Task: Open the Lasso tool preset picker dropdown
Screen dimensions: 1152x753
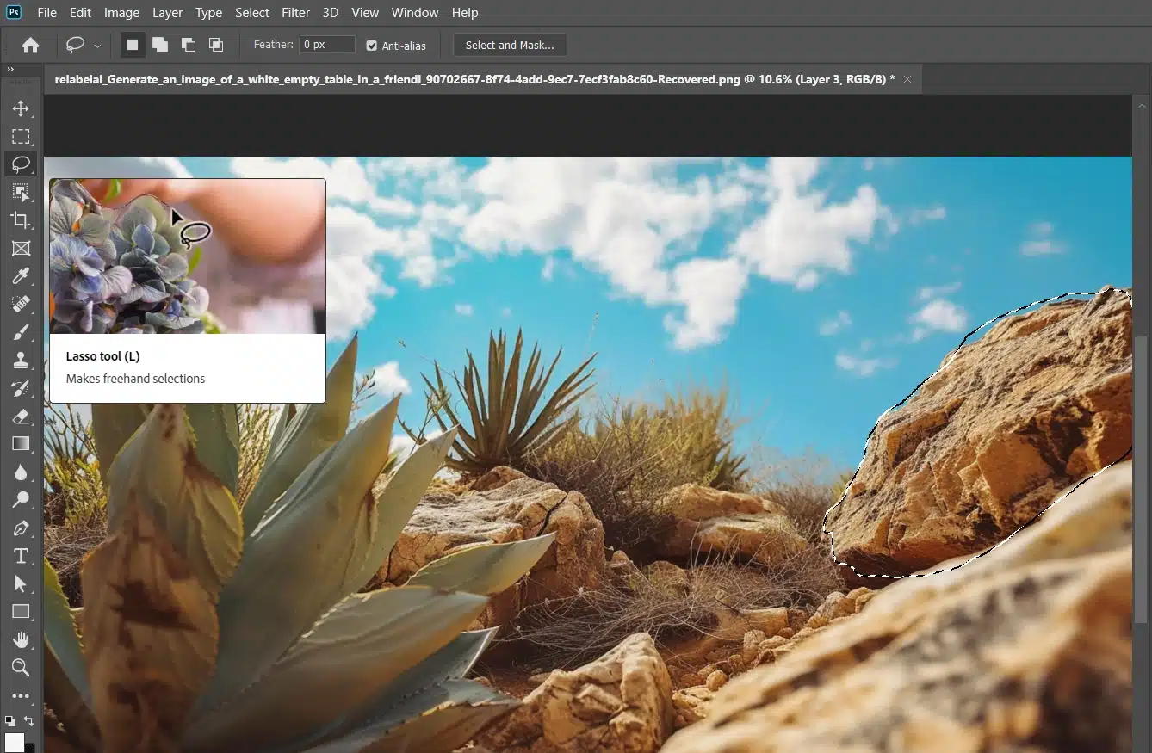Action: 97,46
